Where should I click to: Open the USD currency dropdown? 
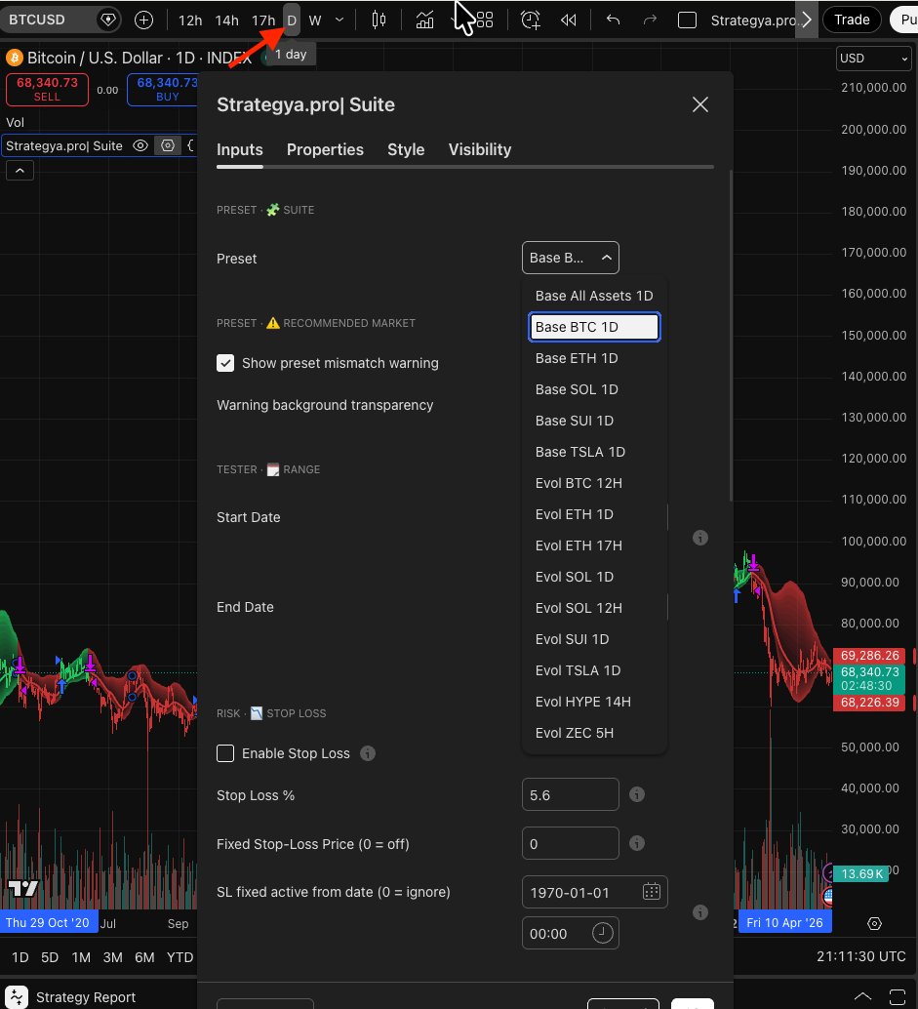873,58
